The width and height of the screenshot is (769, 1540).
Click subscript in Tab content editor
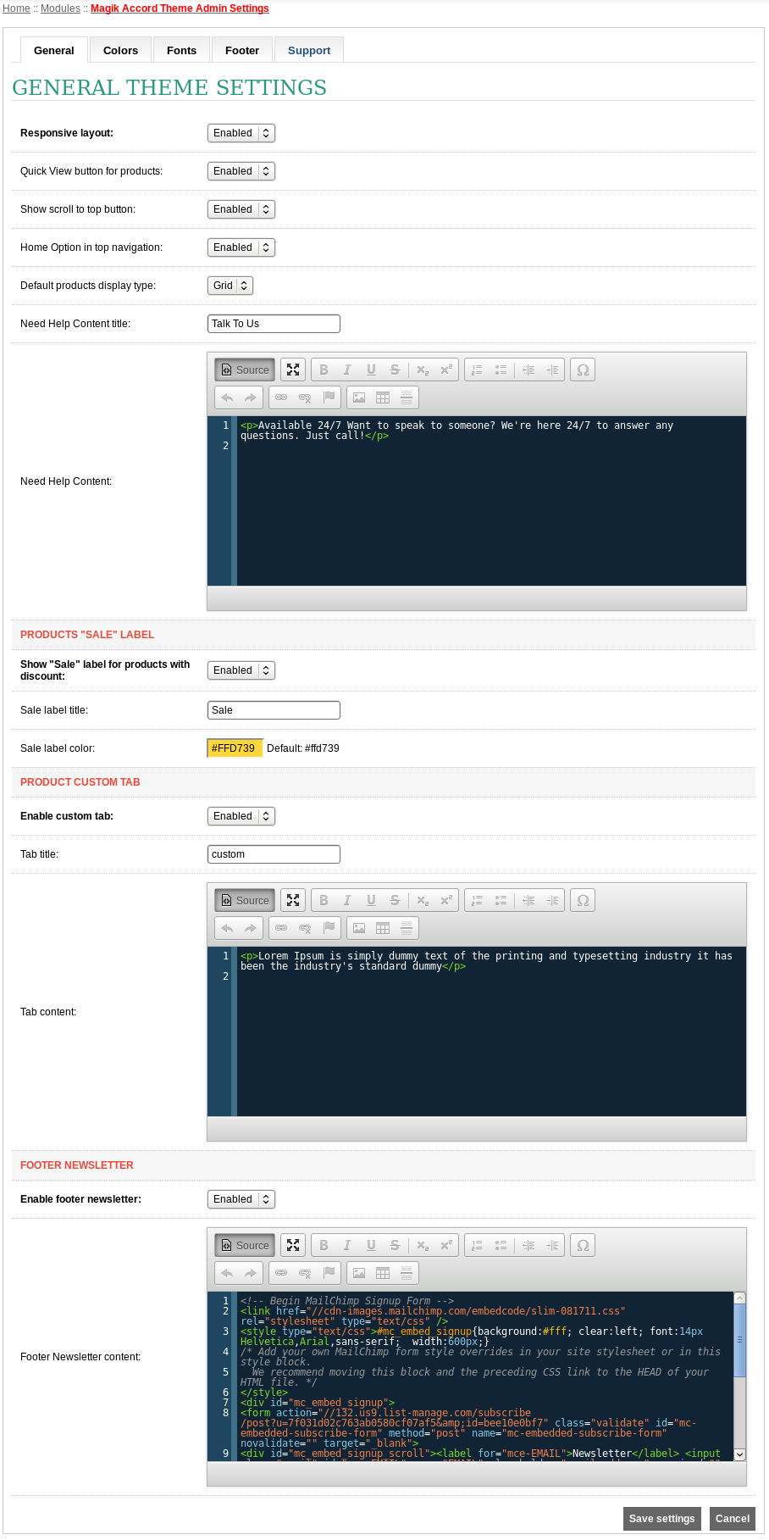pyautogui.click(x=423, y=900)
